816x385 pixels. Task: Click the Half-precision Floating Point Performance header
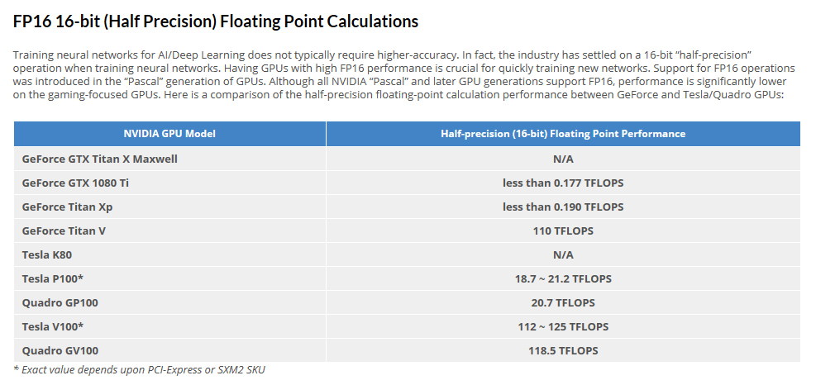tap(563, 134)
